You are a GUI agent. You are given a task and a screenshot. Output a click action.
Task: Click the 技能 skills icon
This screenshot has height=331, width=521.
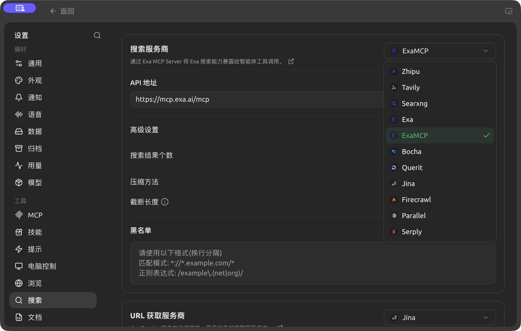tap(19, 232)
